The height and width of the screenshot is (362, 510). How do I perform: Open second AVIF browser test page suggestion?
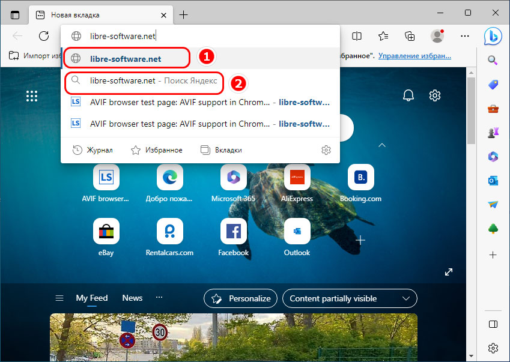point(200,124)
